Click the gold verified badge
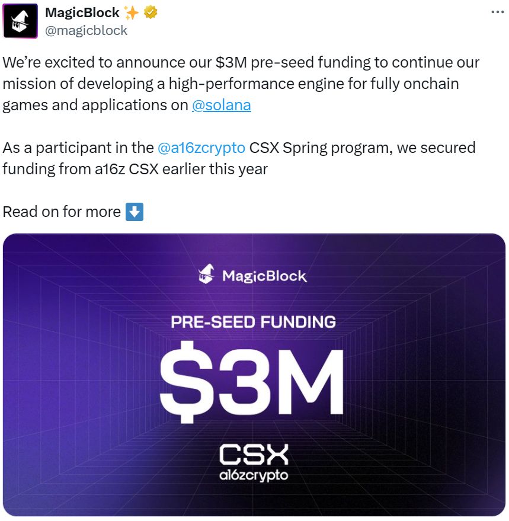 pos(151,12)
